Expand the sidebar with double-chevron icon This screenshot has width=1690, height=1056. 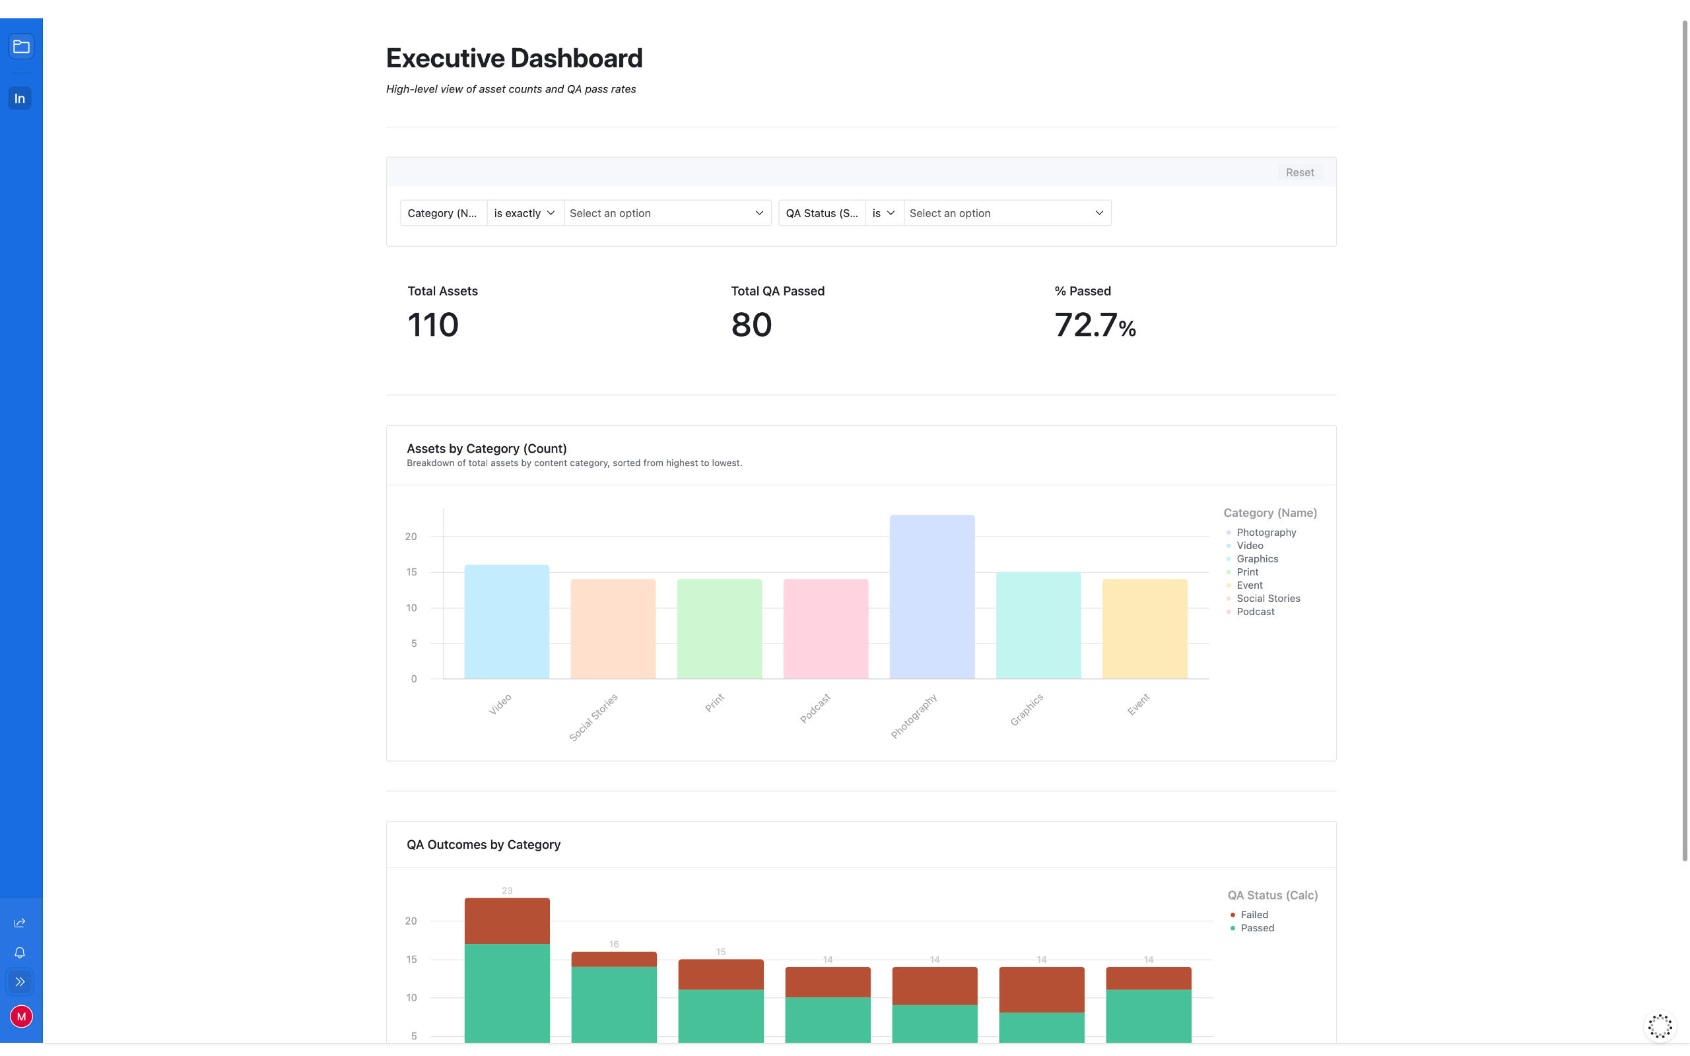point(20,981)
